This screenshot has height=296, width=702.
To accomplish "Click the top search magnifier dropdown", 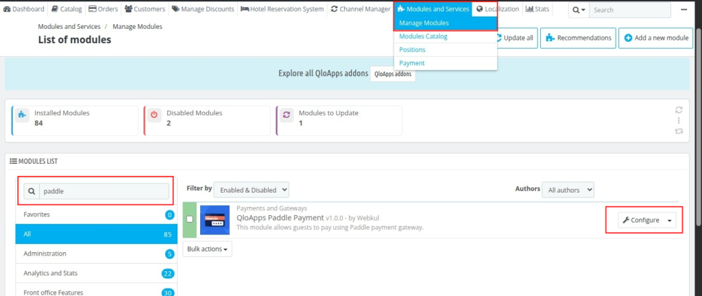I will [579, 10].
